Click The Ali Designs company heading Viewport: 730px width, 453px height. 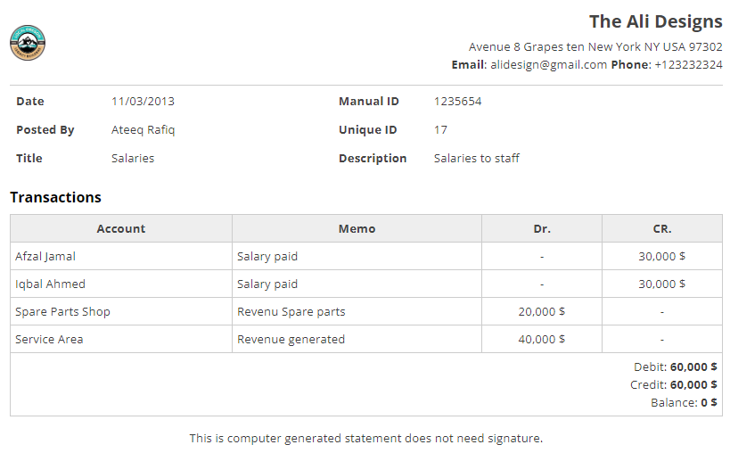(655, 21)
